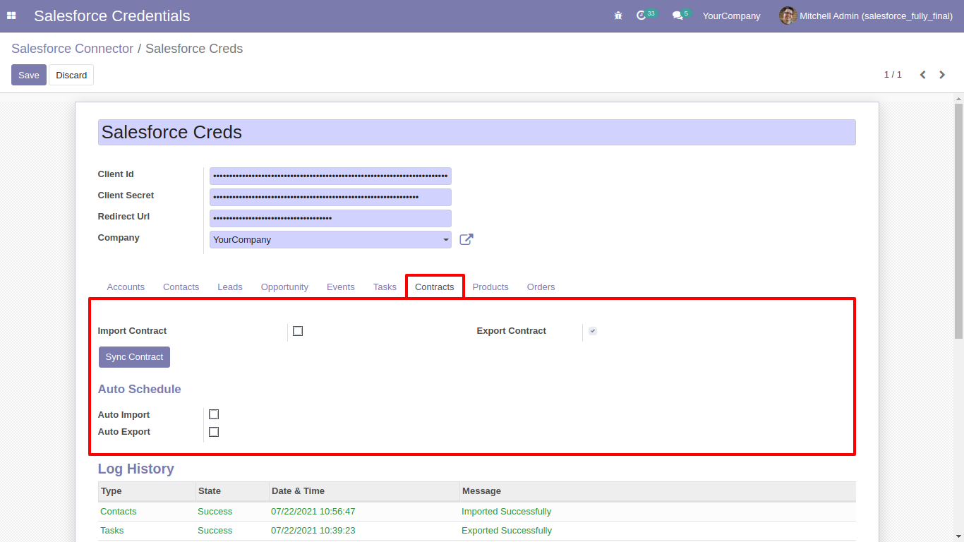Click the Discard button
The height and width of the screenshot is (542, 964).
pos(71,75)
